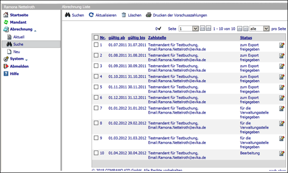Image resolution: width=288 pixels, height=173 pixels.
Task: Edit entry number 6 via pencil icon
Action: pyautogui.click(x=282, y=98)
